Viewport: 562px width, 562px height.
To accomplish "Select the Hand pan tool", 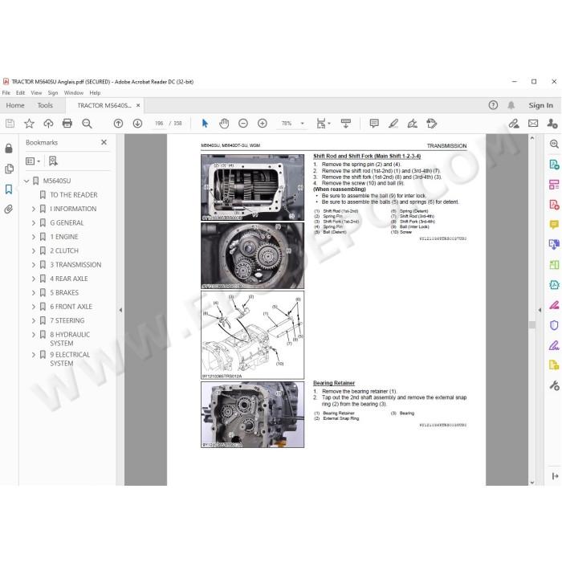I will (224, 124).
